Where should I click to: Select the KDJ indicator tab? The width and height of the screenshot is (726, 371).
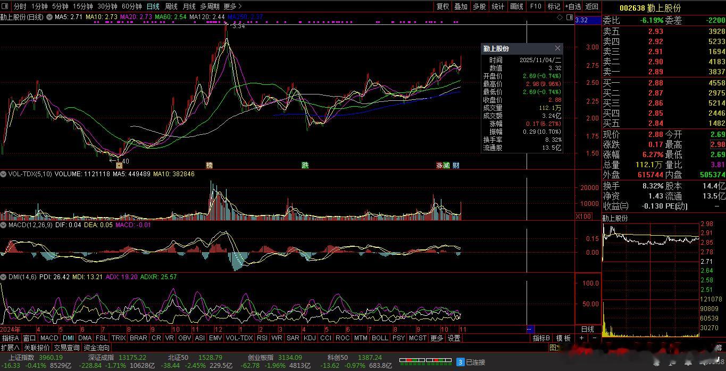tap(309, 338)
